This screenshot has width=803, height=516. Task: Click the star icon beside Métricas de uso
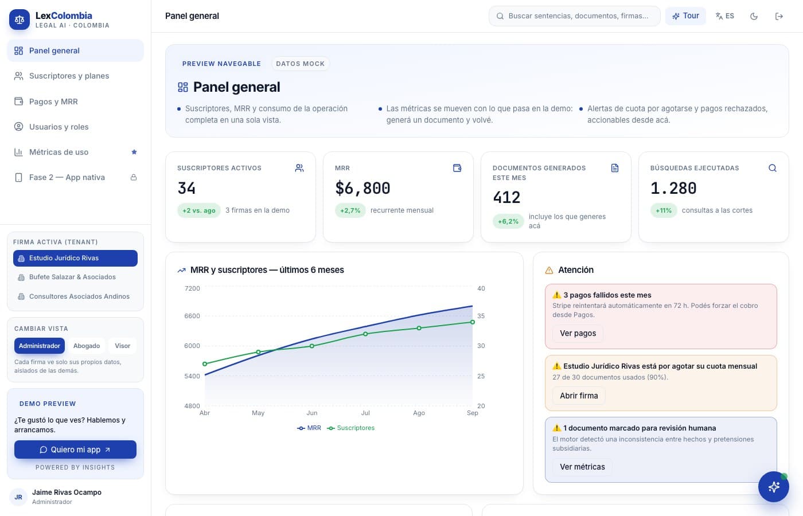point(134,152)
